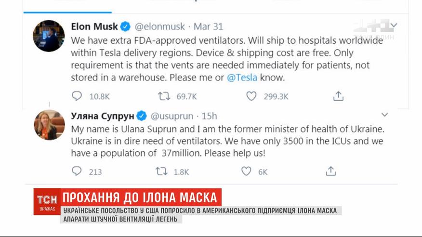
Task: Open the @Tesla mention link
Action: point(242,77)
